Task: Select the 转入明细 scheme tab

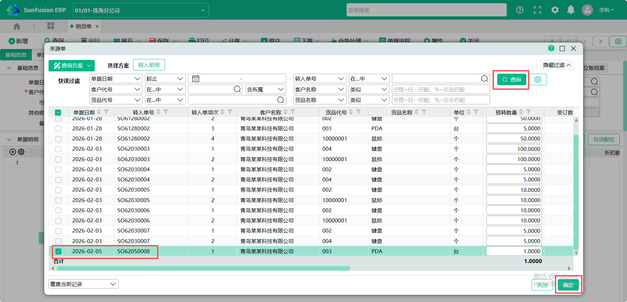Action: coord(149,65)
